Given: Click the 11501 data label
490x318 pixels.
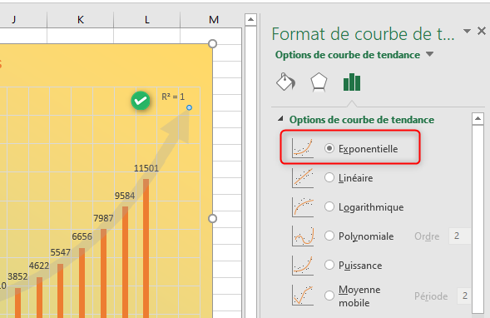Looking at the screenshot, I should (x=146, y=168).
